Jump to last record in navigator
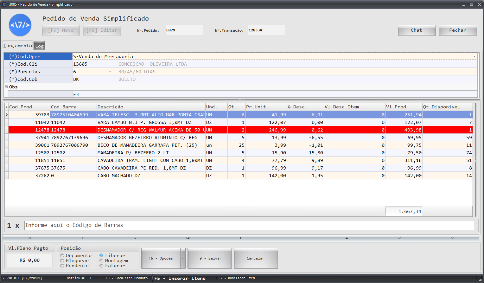This screenshot has height=283, width=484. pyautogui.click(x=188, y=238)
